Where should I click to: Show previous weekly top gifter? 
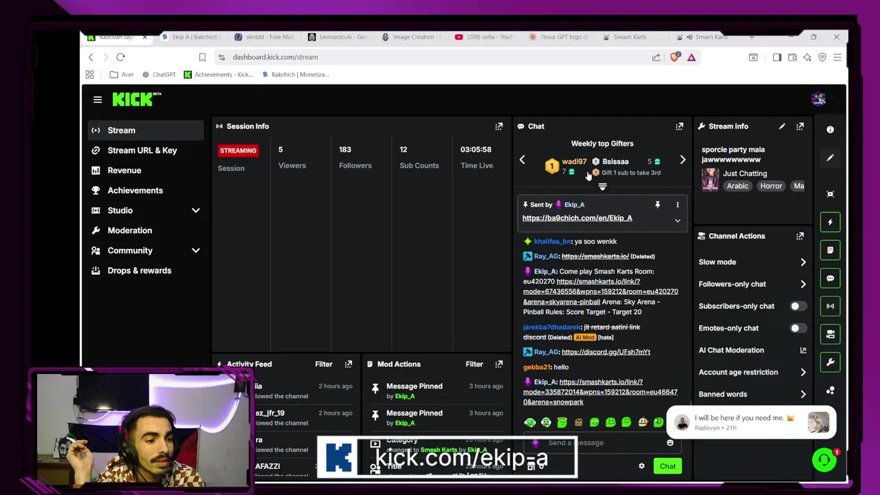522,160
